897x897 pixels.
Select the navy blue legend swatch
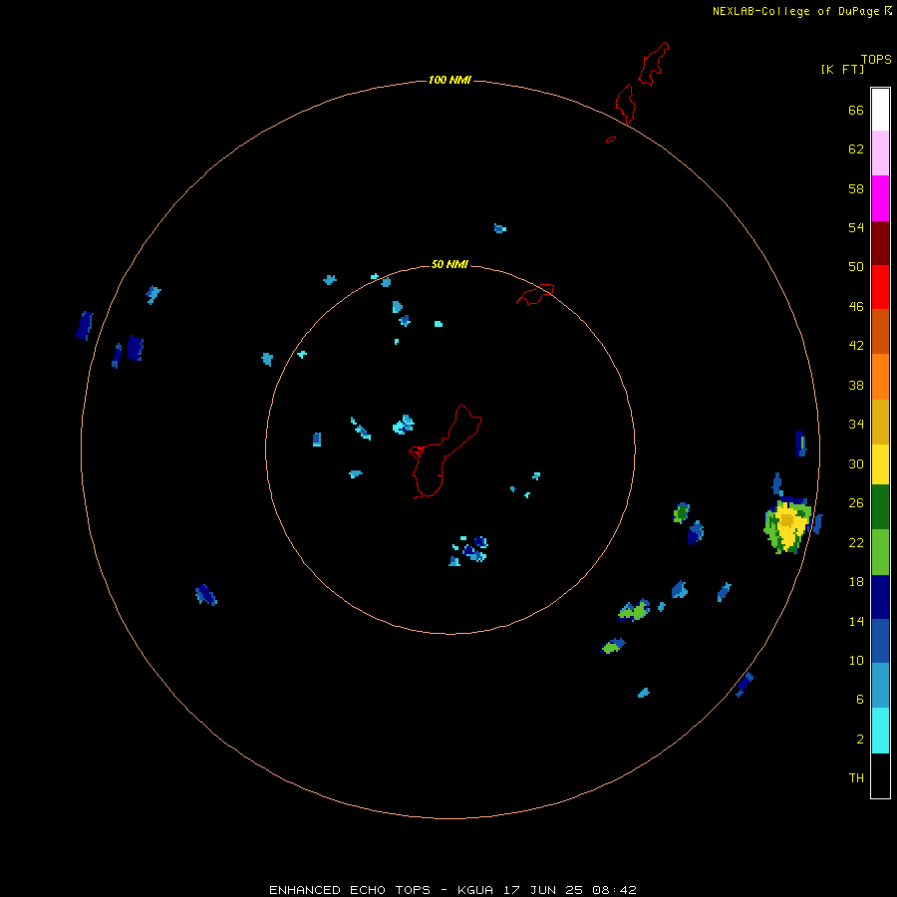pyautogui.click(x=880, y=597)
